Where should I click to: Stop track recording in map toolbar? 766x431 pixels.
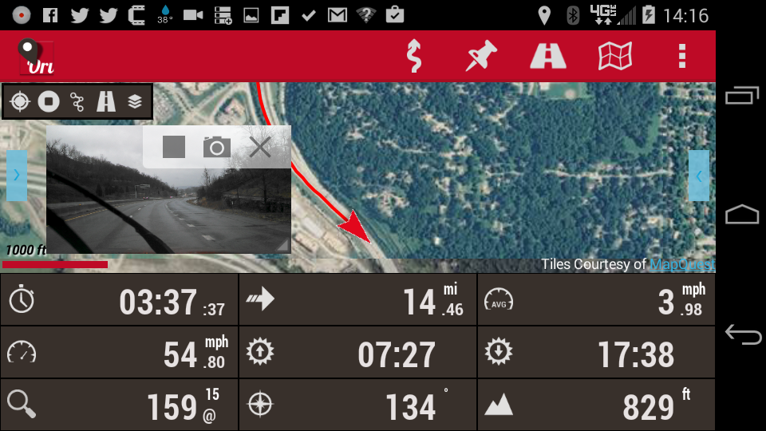click(49, 101)
